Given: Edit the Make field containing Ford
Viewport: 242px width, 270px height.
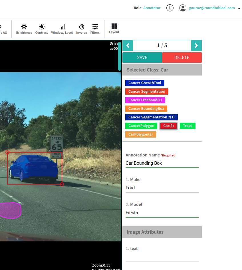Looking at the screenshot, I should (162, 188).
